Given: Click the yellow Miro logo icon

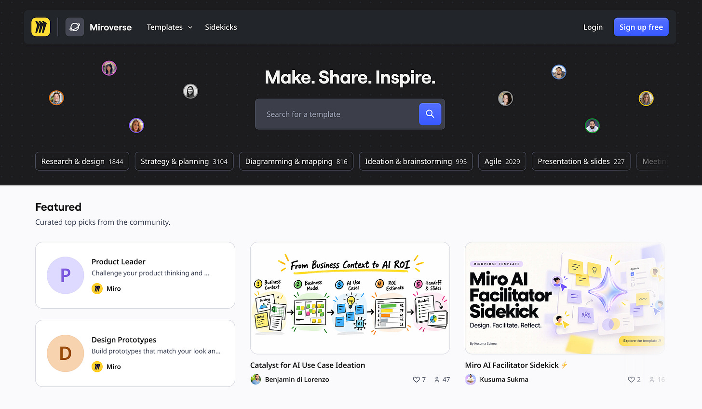Looking at the screenshot, I should 40,27.
